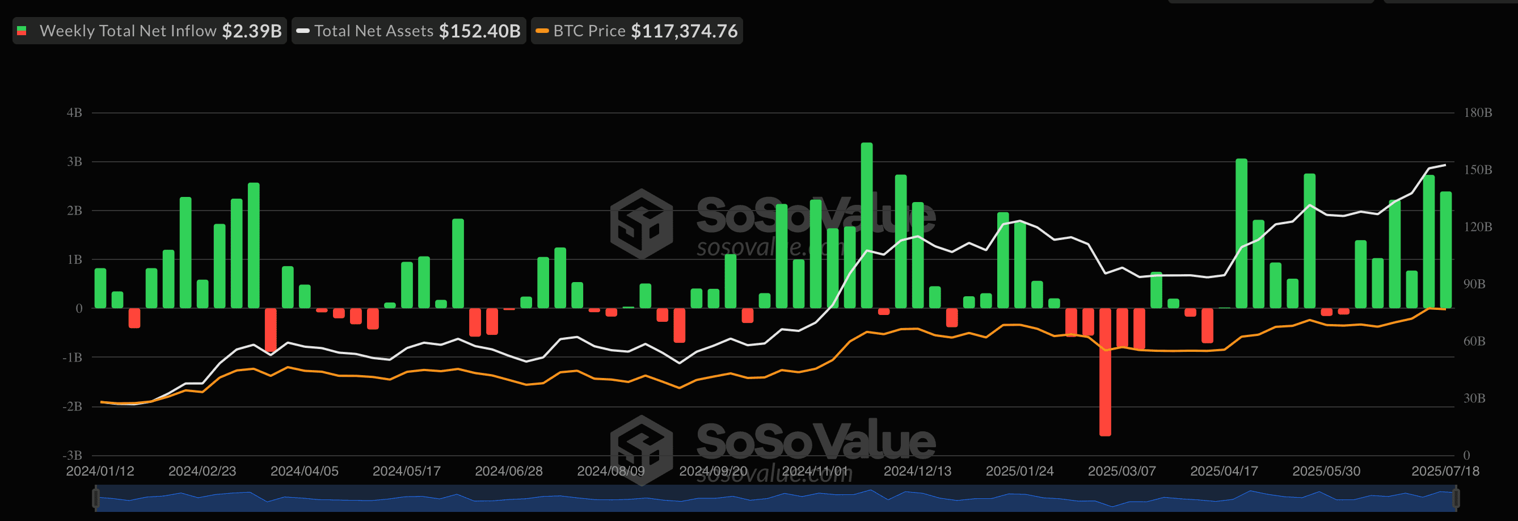Click the 90B right axis label

coord(1474,284)
